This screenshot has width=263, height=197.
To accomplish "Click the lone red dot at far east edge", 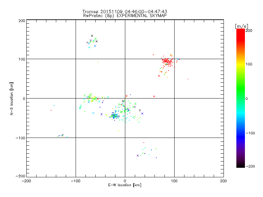I will (188, 79).
